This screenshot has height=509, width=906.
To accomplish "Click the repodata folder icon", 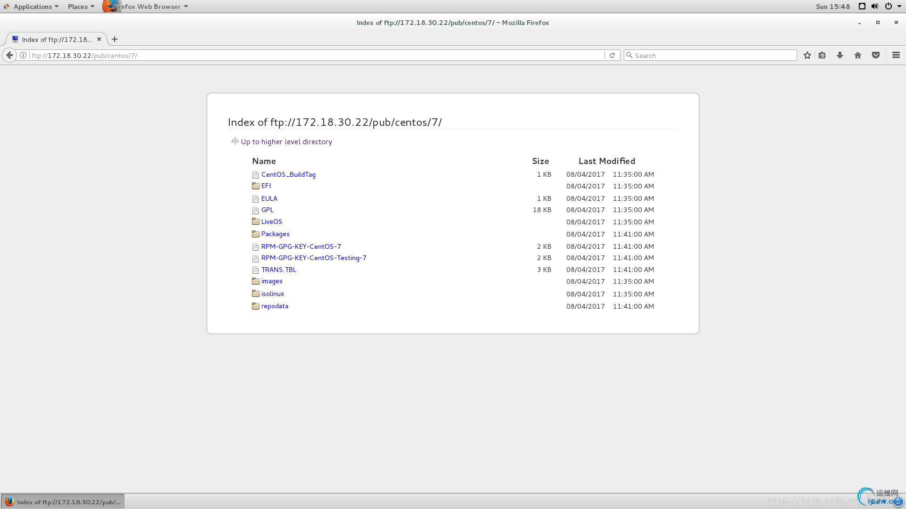I will 255,306.
